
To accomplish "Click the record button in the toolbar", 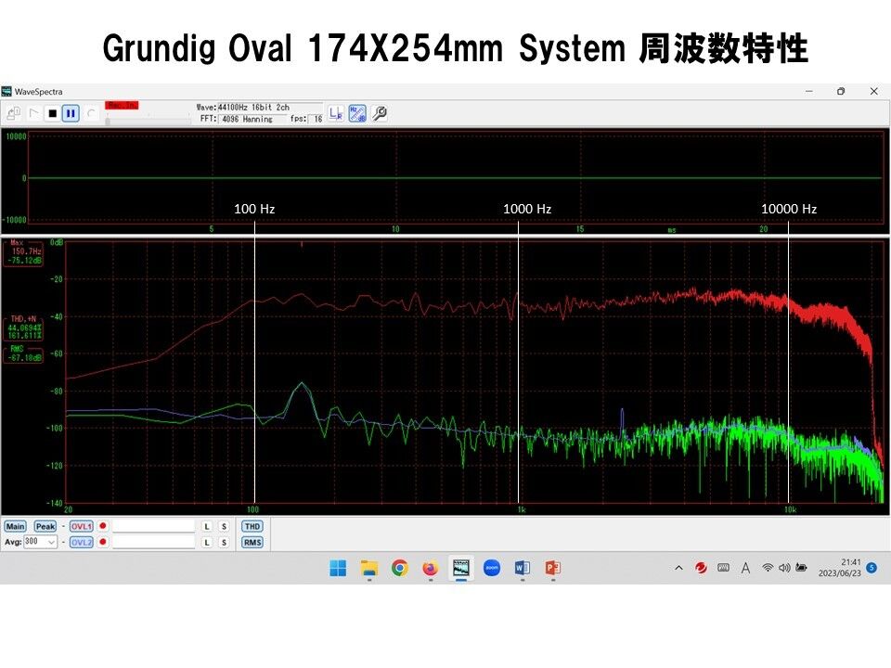I will [x=91, y=113].
